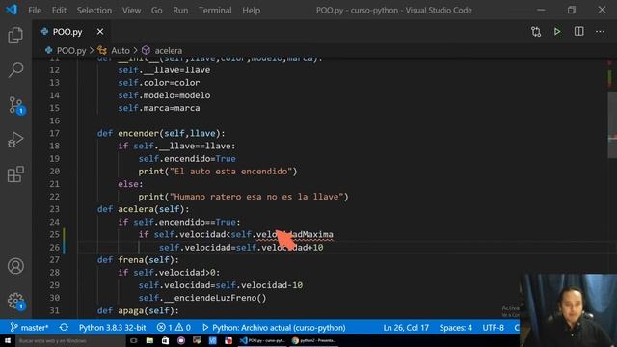Click line number 17 in the gutter
Viewport: 617px width, 347px height.
point(55,133)
